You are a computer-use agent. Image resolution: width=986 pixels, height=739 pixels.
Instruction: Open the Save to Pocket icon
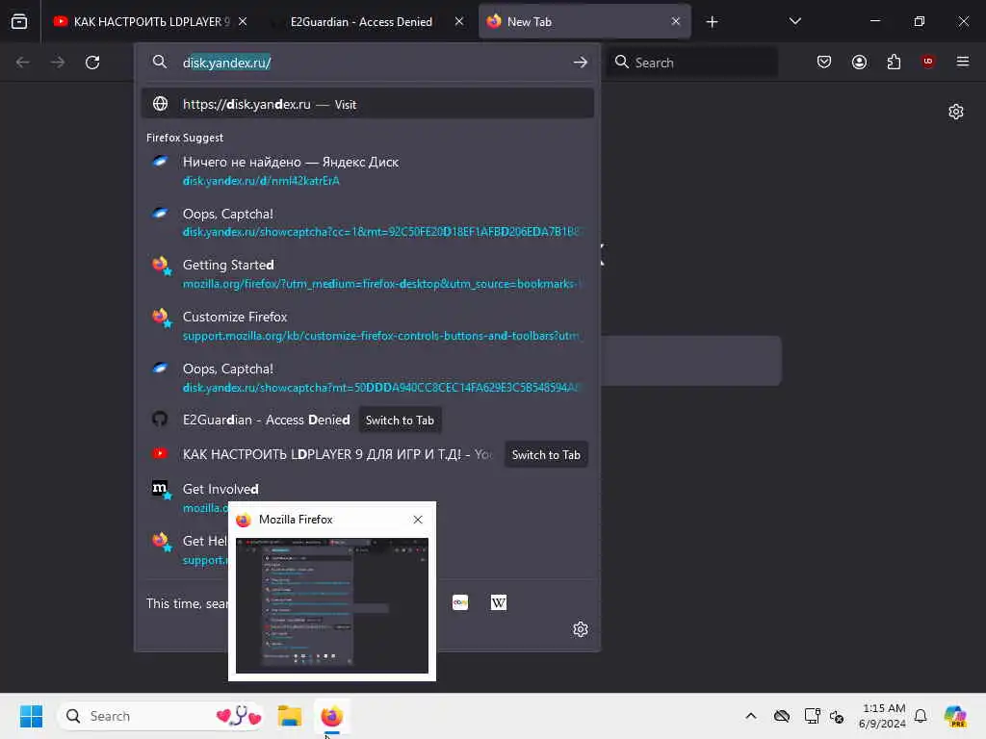click(x=824, y=62)
